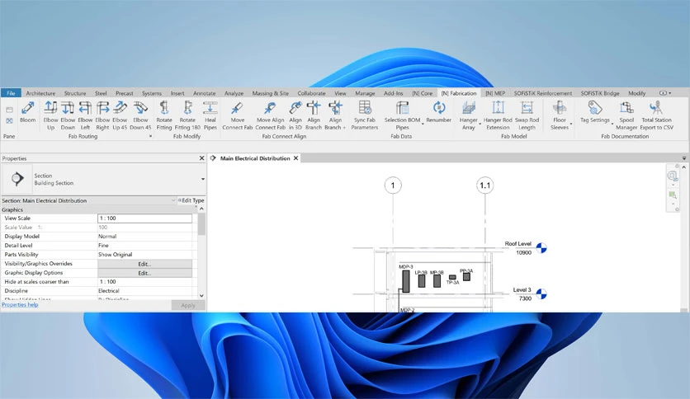
Task: Run Sync Fab Parameters
Action: click(x=364, y=115)
